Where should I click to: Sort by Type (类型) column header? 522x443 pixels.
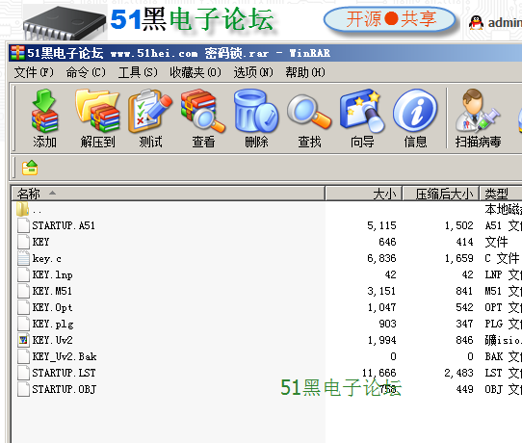click(501, 194)
